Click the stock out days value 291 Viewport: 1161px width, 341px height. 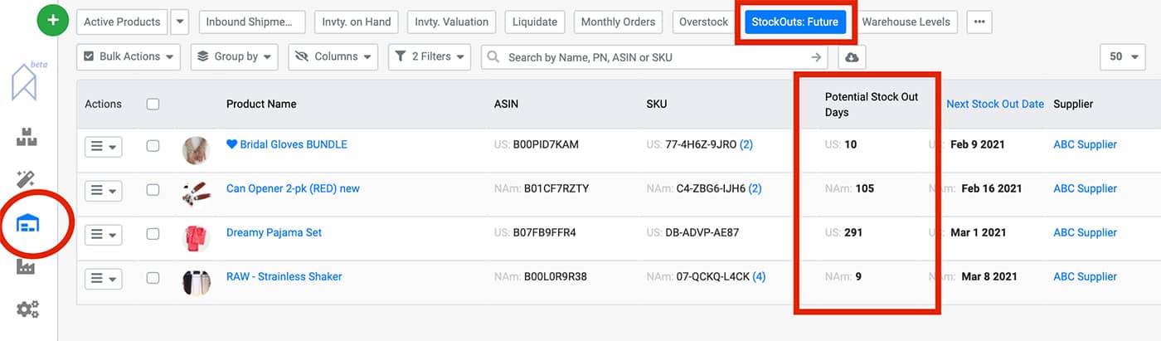(853, 232)
